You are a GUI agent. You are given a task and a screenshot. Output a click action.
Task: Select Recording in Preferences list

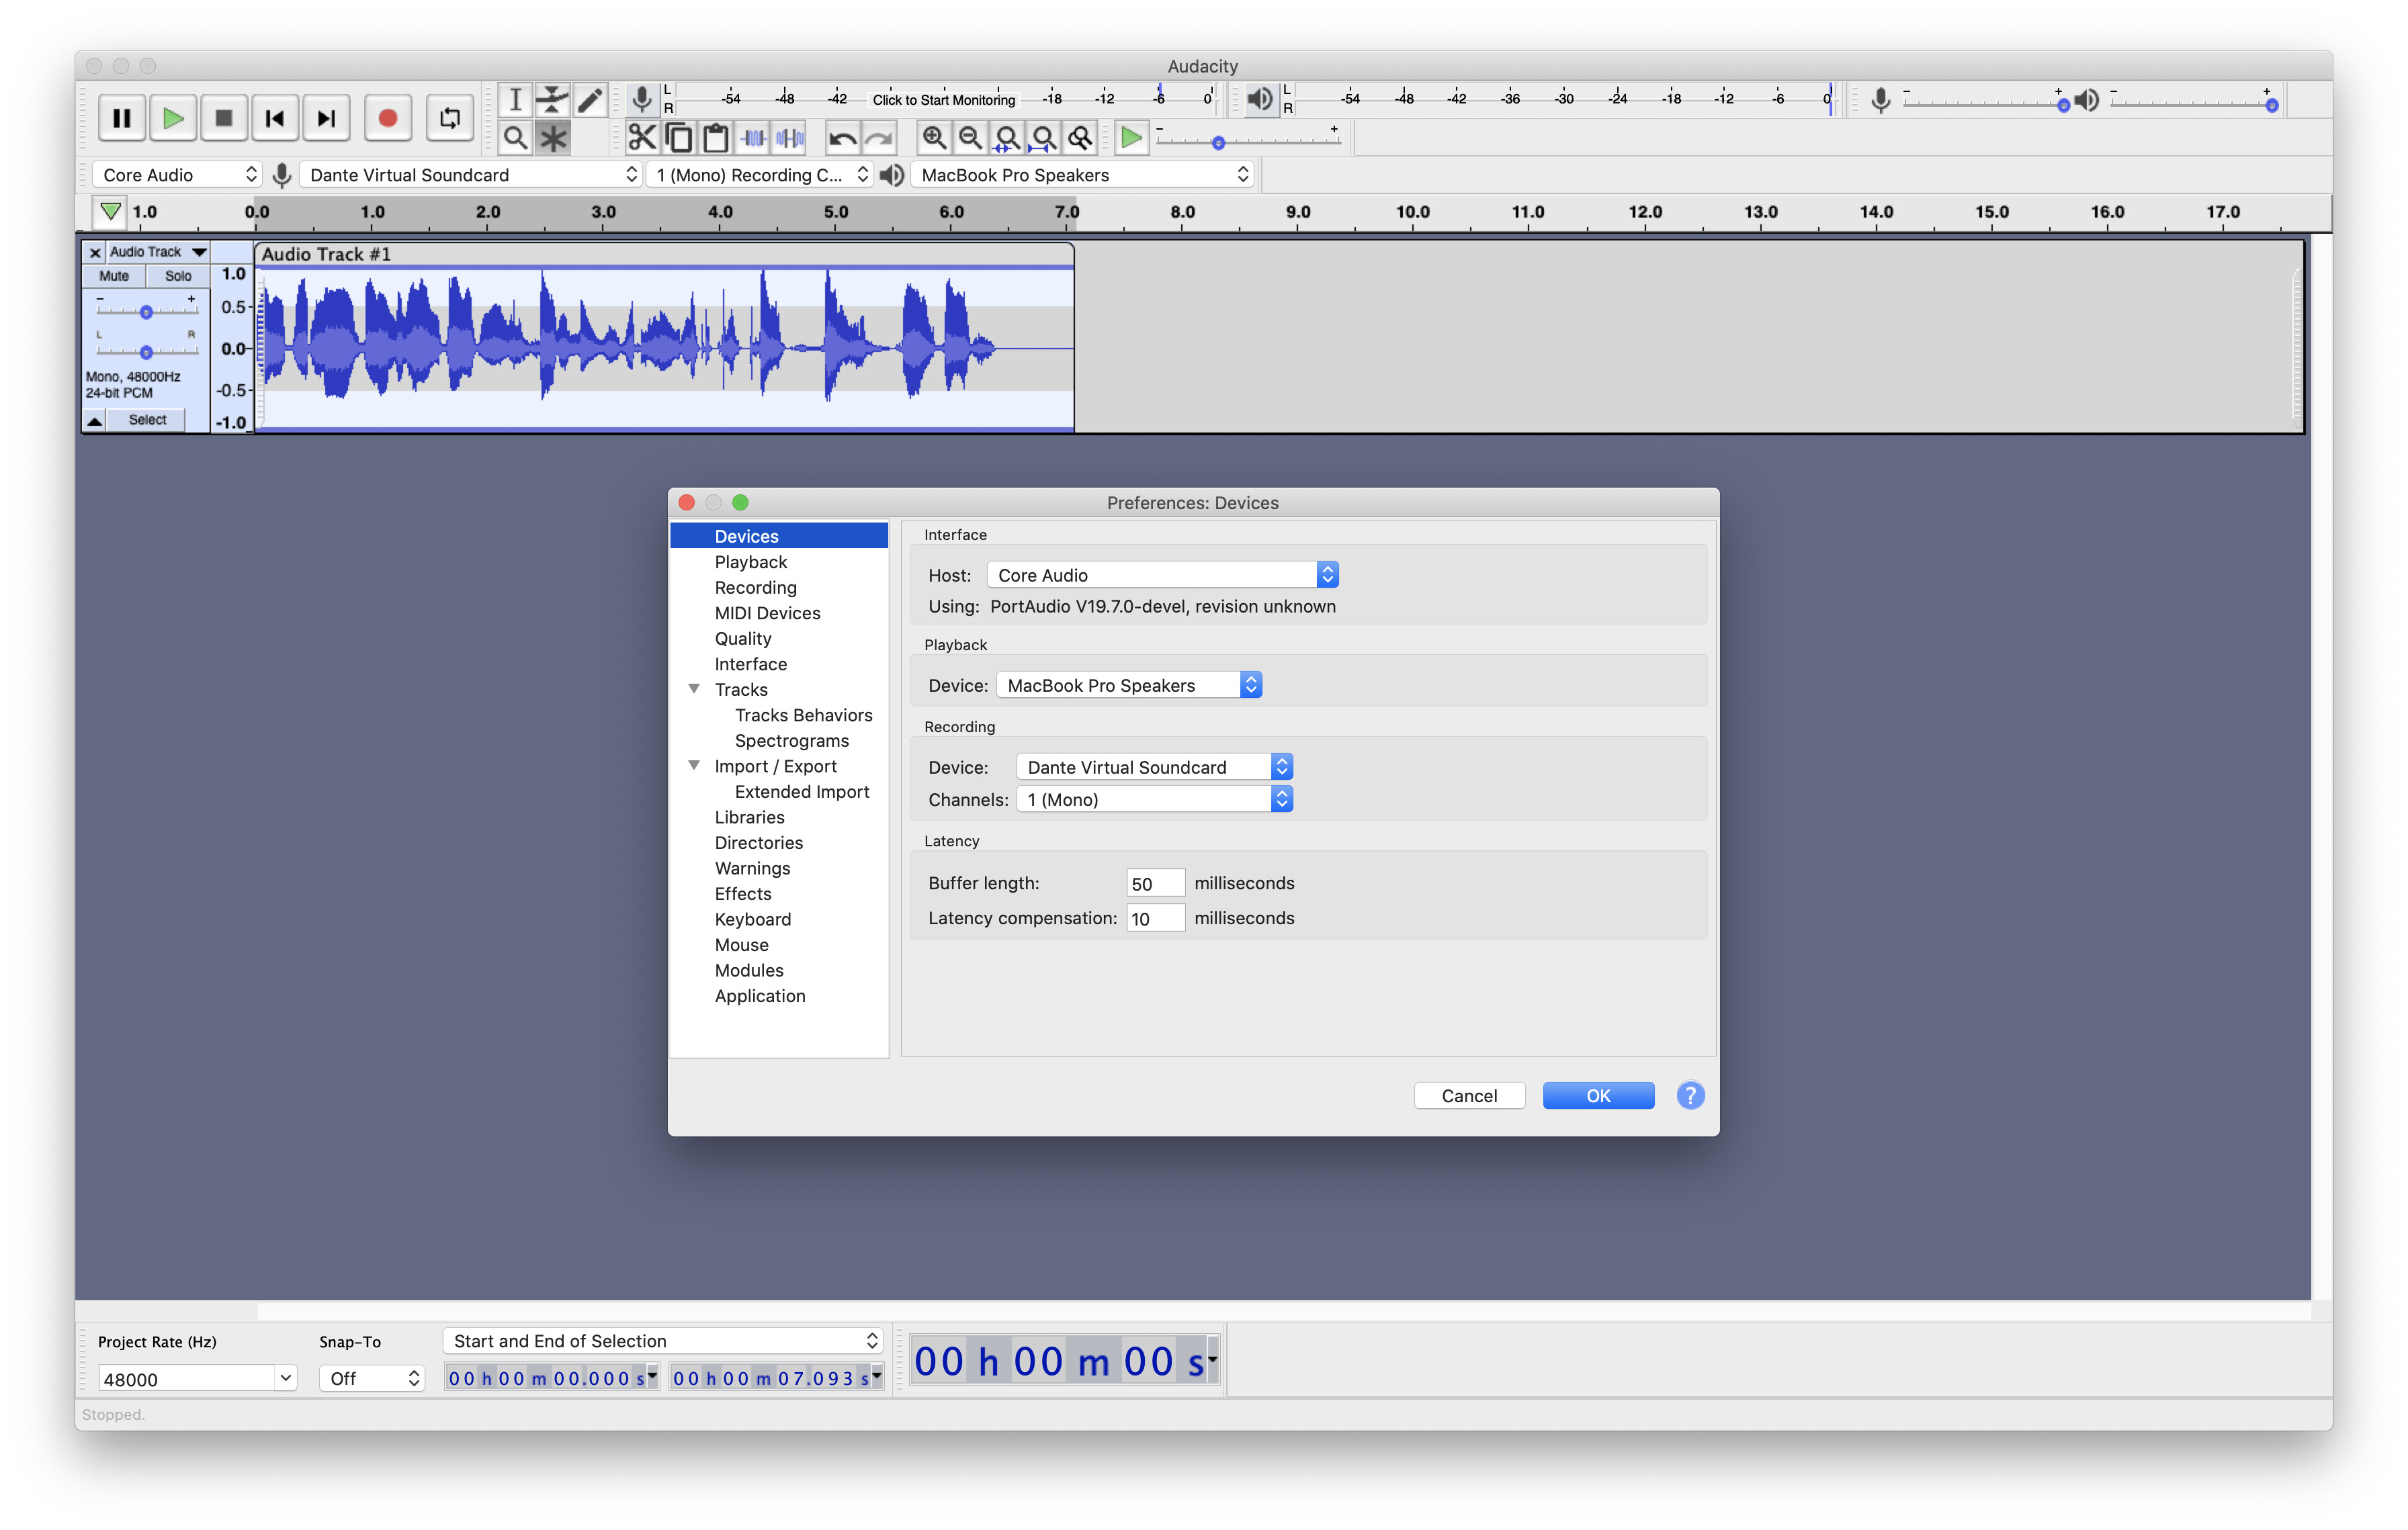[x=755, y=588]
